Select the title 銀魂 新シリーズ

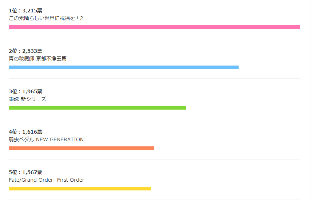pos(27,99)
